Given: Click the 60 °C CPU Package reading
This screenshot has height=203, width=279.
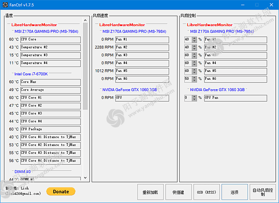Looking at the screenshot, I should click(x=14, y=129).
